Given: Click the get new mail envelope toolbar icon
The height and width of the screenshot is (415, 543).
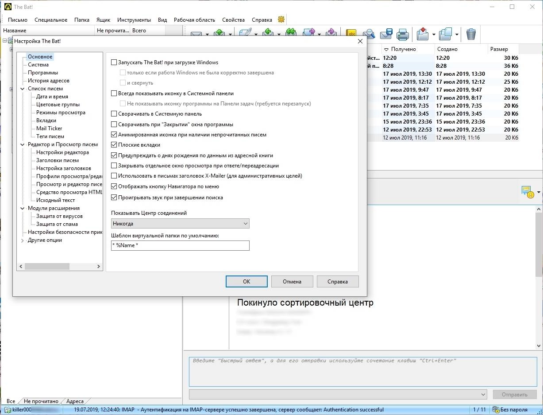Looking at the screenshot, I should 196,34.
